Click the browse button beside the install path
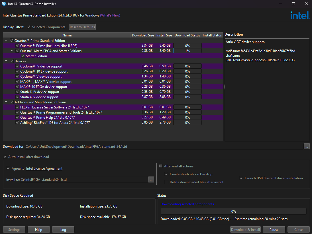 151,180
